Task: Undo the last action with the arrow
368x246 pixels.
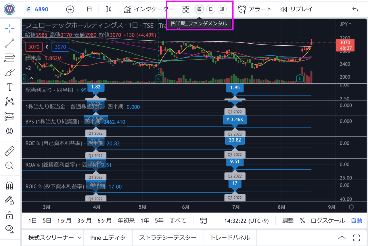Action: 355,9
